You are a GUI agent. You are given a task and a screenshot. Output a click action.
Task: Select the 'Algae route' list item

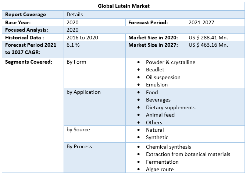(x=160, y=169)
